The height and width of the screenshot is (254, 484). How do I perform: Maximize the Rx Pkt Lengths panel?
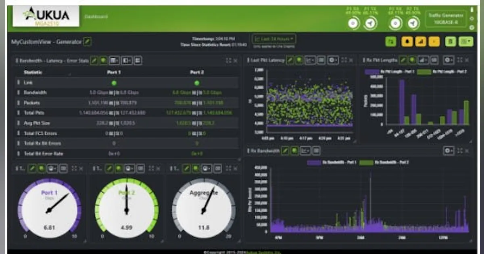(460, 60)
